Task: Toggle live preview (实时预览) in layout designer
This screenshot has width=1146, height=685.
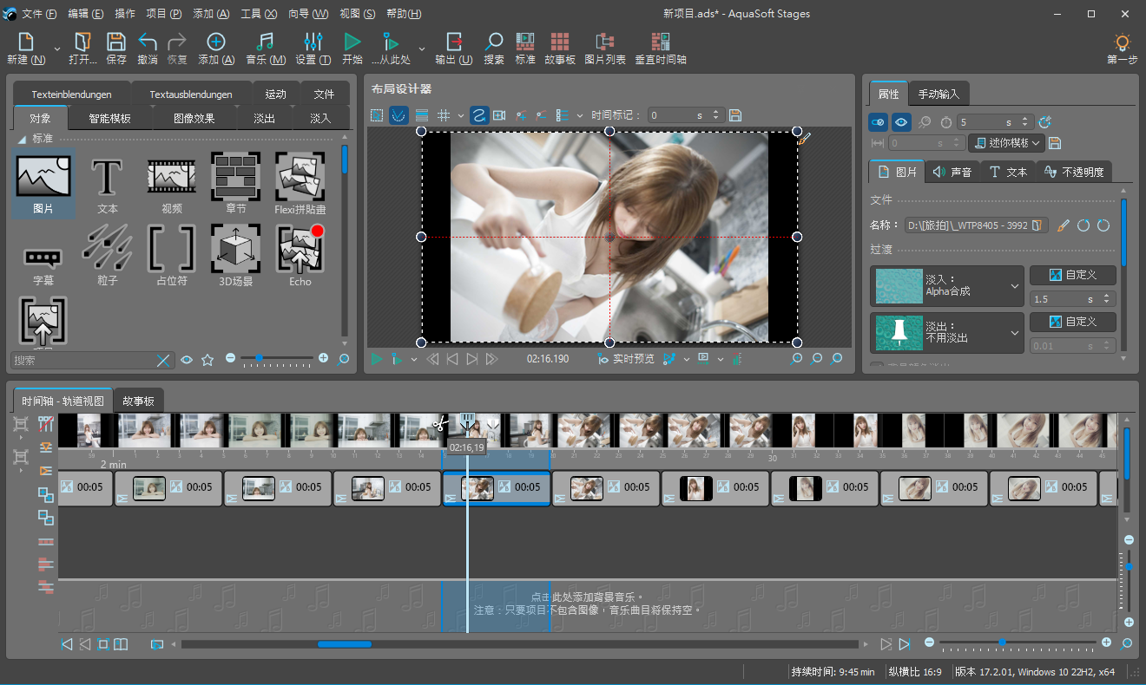Action: coord(627,359)
